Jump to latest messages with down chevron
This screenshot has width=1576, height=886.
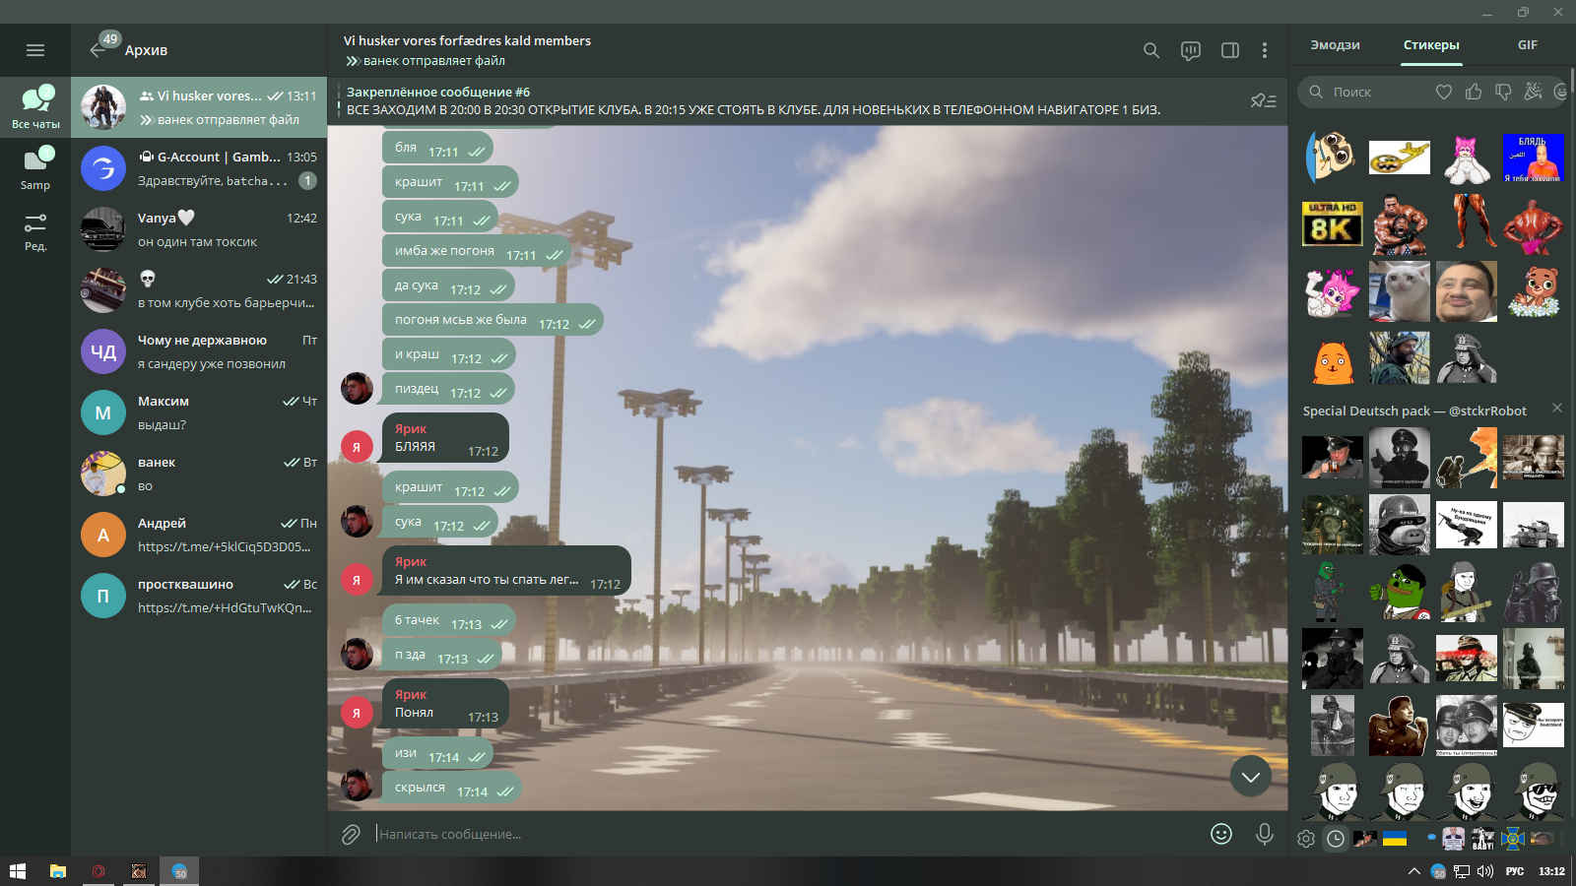[x=1250, y=777]
